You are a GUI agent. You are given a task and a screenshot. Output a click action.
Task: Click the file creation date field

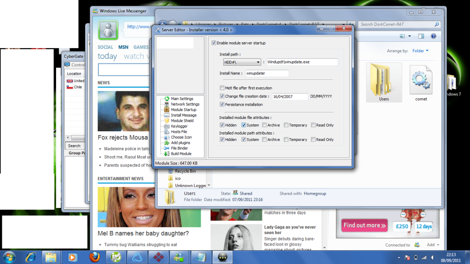tap(290, 96)
